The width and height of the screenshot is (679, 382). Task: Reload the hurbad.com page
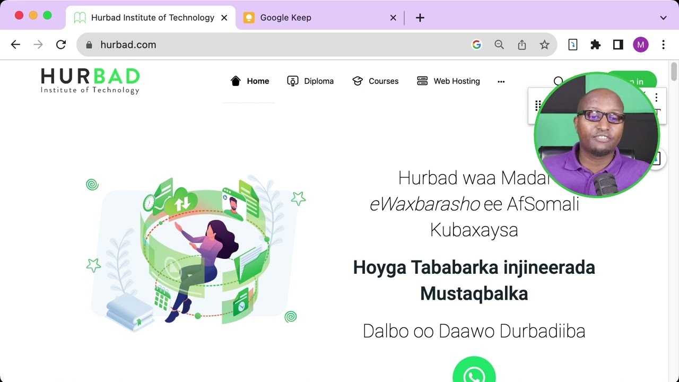[x=61, y=45]
